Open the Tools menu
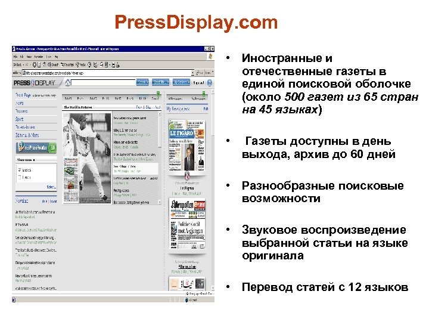The width and height of the screenshot is (429, 322). point(49,57)
